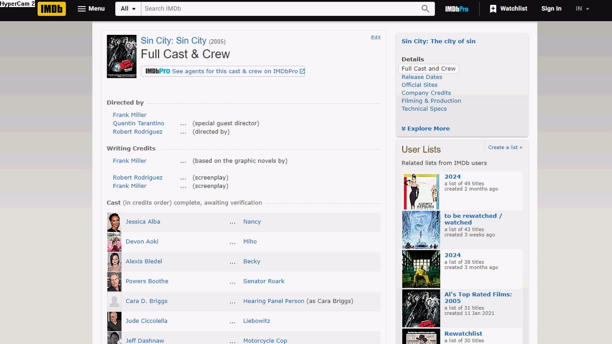
Task: Click Cara D. Briggs placeholder avatar icon
Action: tap(114, 301)
